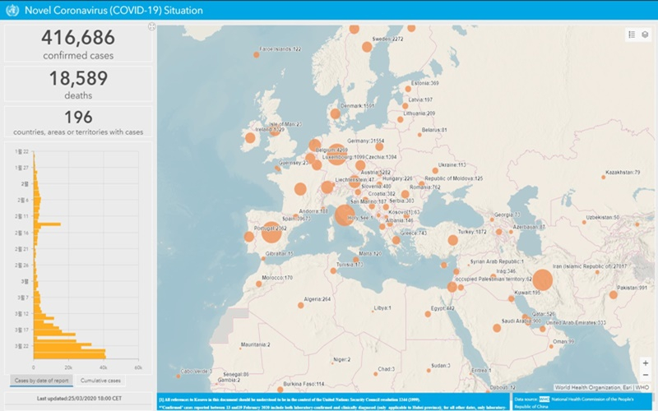The image size is (658, 411).
Task: Click the longest bar at chart bottom
Action: 69,354
